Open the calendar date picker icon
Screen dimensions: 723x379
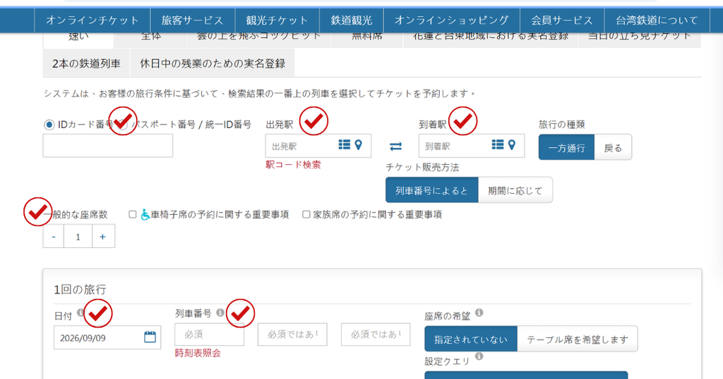[x=150, y=337]
